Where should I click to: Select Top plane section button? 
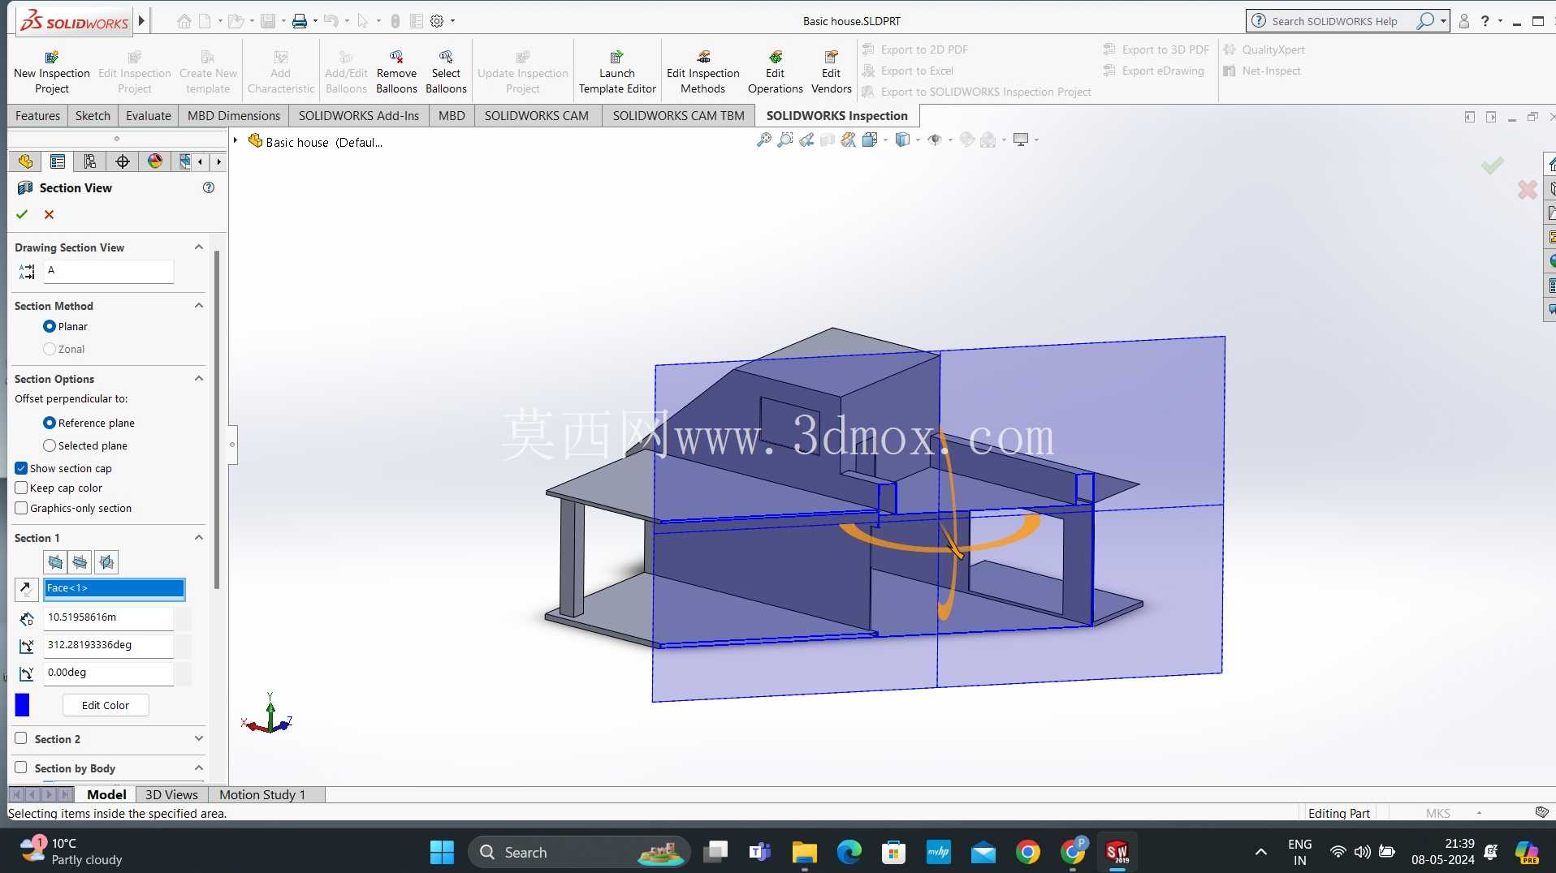80,561
